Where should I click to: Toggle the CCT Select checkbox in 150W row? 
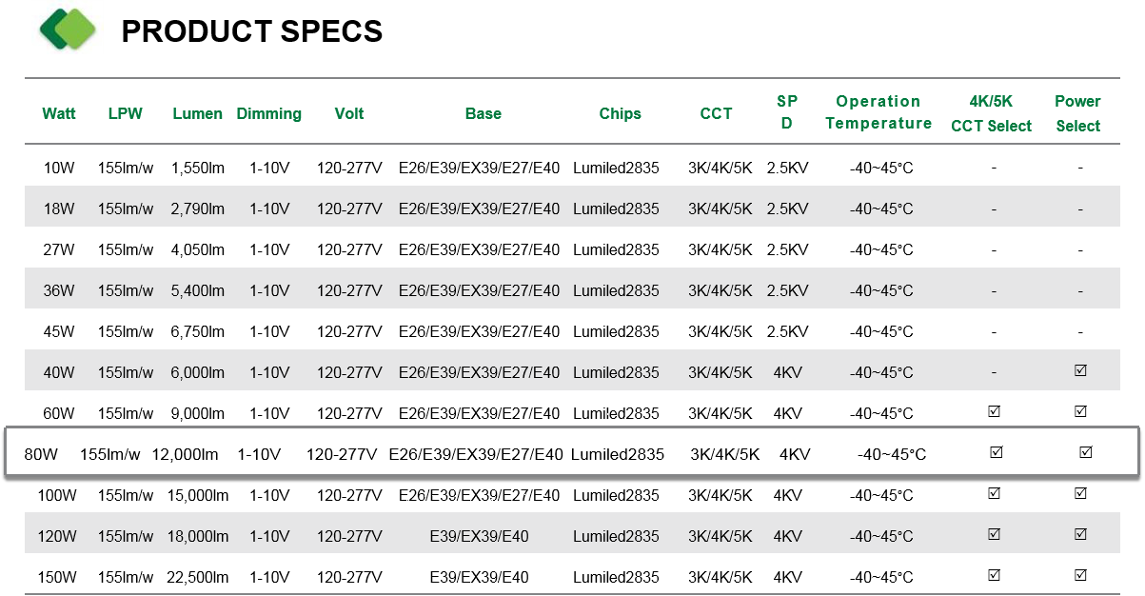[994, 576]
